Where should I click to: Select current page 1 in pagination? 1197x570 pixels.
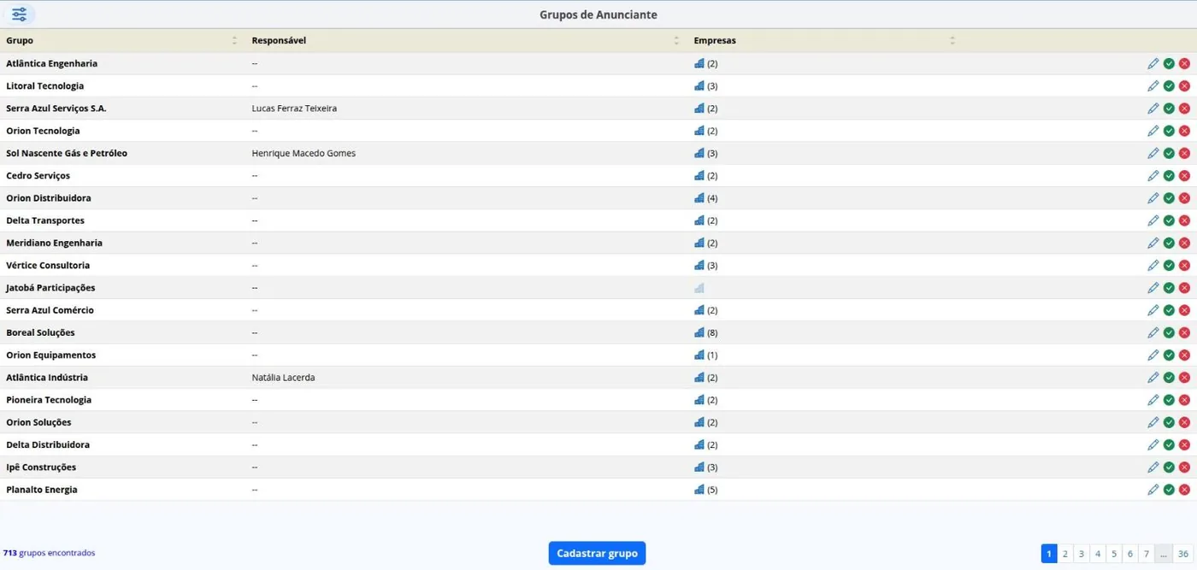point(1049,554)
